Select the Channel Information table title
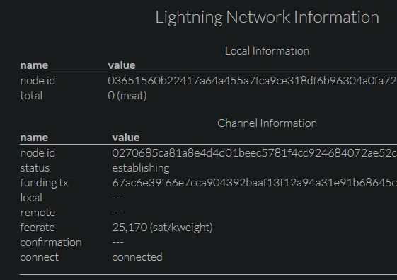397x280 pixels. [x=267, y=123]
